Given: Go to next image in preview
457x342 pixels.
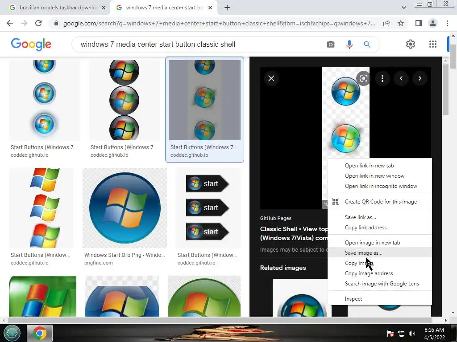Looking at the screenshot, I should point(420,78).
